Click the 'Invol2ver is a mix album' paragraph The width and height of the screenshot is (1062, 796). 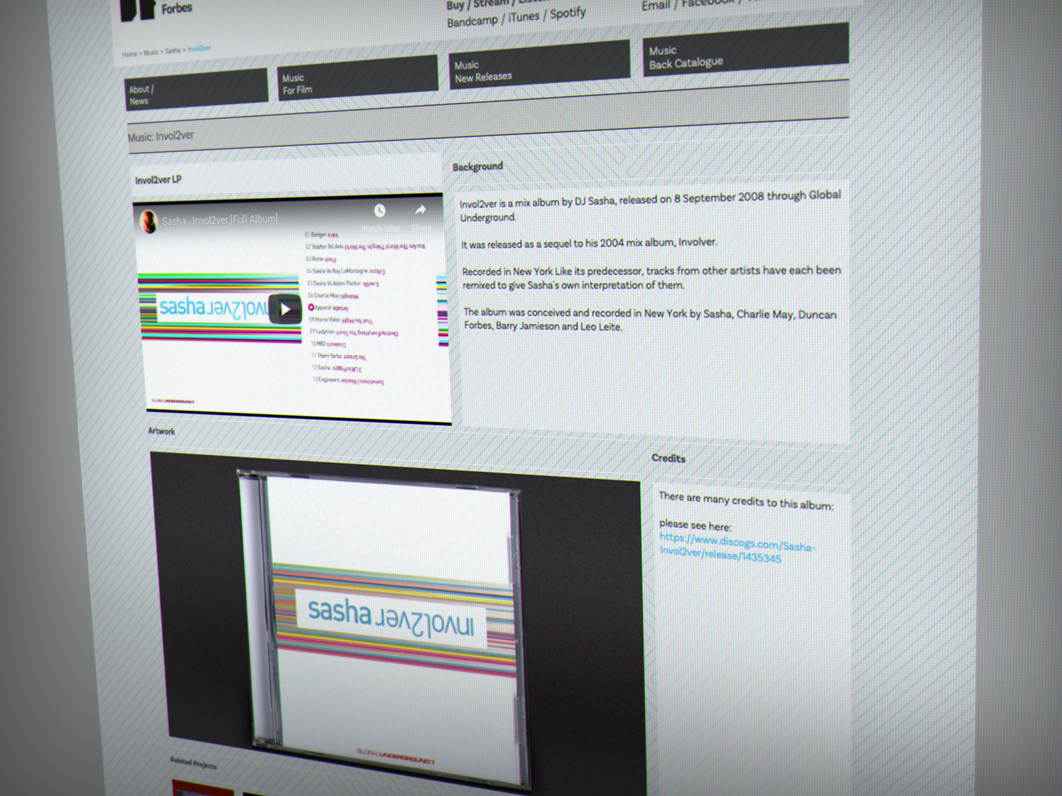click(x=650, y=206)
